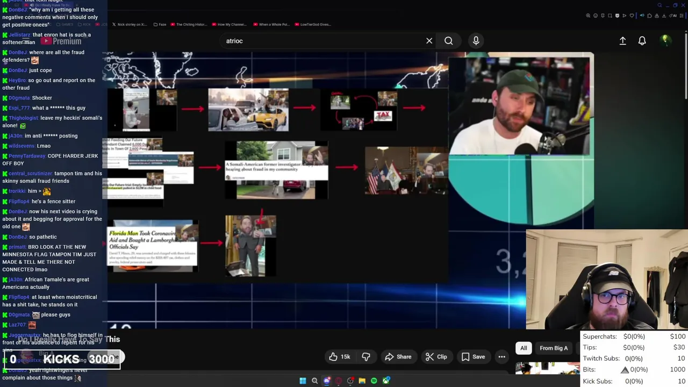Open the Windows Start menu
This screenshot has width=688, height=387.
[303, 381]
